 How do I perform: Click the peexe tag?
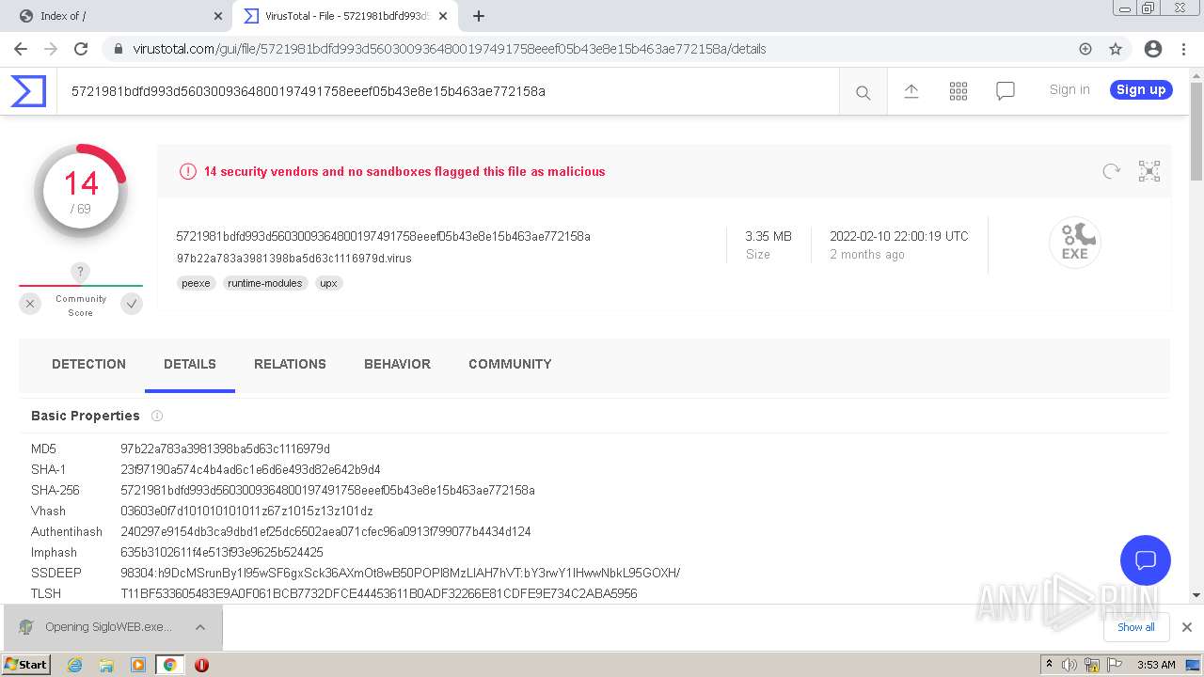tap(196, 283)
